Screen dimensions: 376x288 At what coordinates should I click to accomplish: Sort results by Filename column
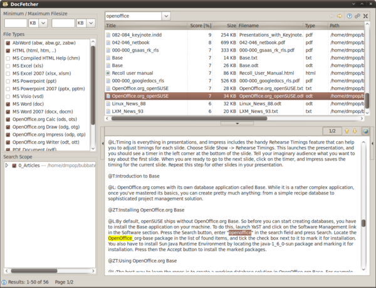(270, 26)
